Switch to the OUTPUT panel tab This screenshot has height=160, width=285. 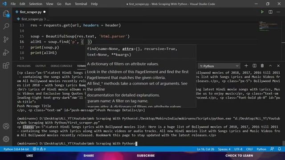coord(41,66)
